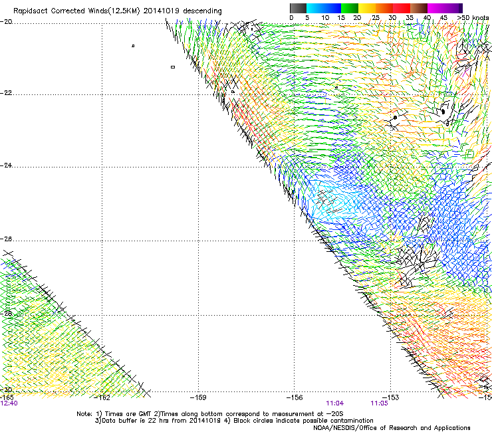
Task: Click the magenta 40-45 knots legend swatch
Action: (436, 8)
